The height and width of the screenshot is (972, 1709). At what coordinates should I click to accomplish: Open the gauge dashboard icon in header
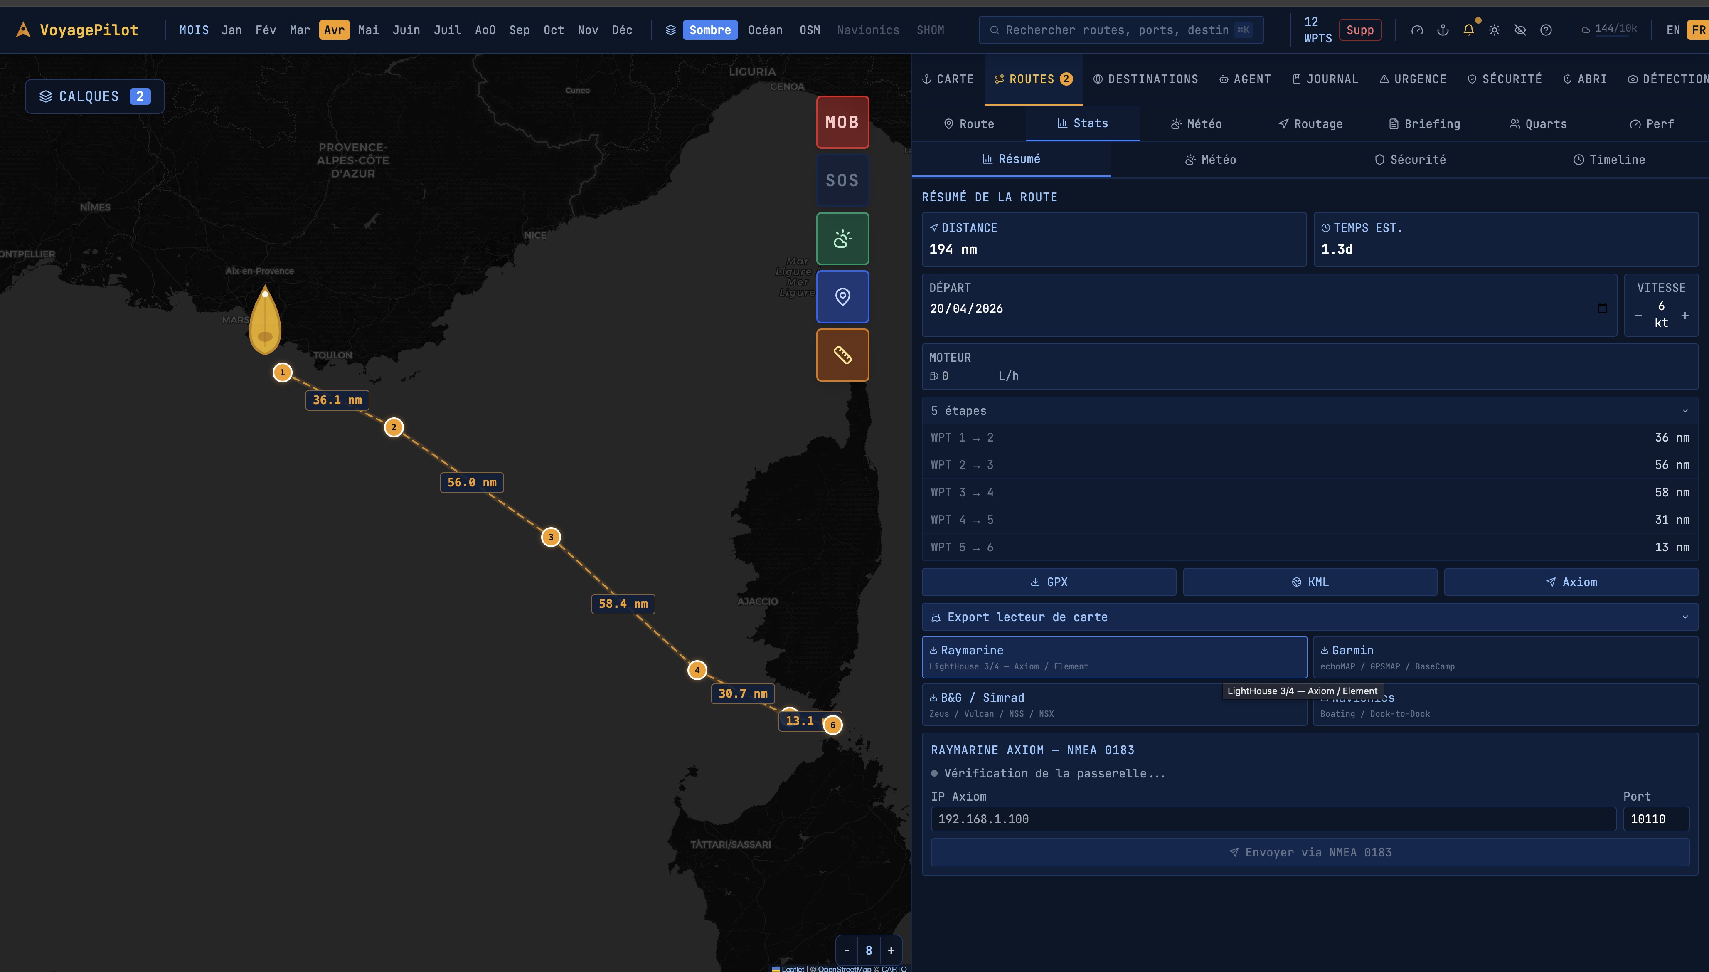point(1417,30)
